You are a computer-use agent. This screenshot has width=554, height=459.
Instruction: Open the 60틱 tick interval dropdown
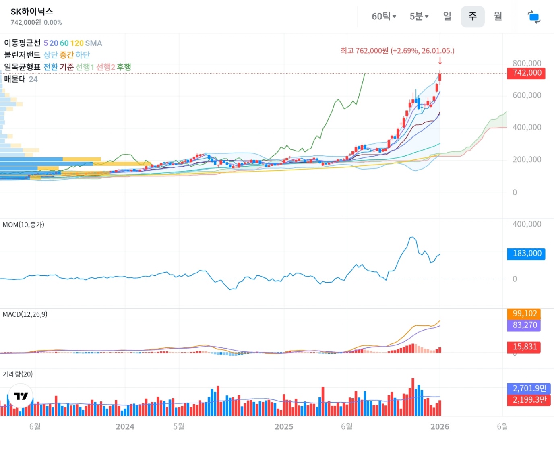click(x=384, y=17)
